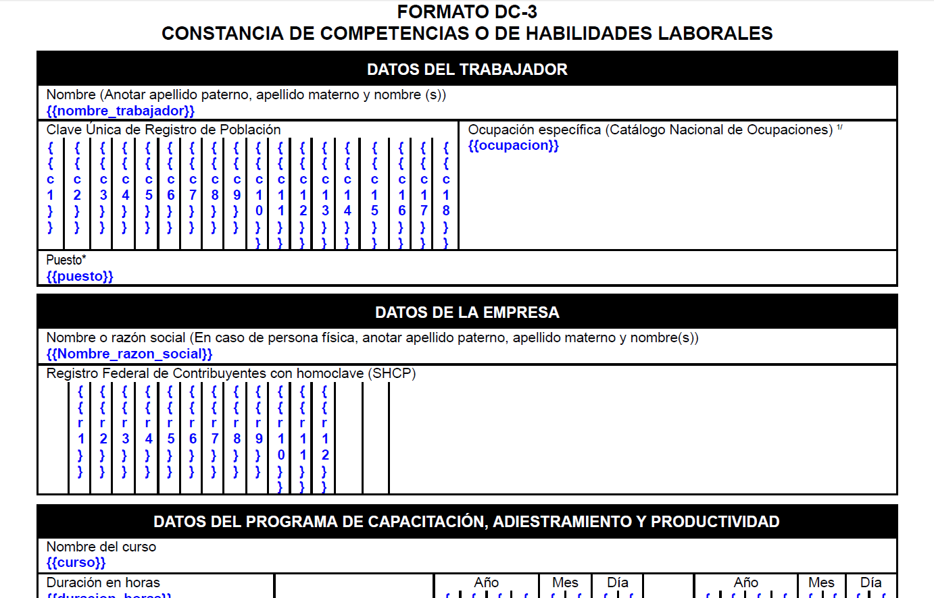Viewport: 934px width, 598px height.
Task: Click the Duración en horas label
Action: tap(103, 582)
